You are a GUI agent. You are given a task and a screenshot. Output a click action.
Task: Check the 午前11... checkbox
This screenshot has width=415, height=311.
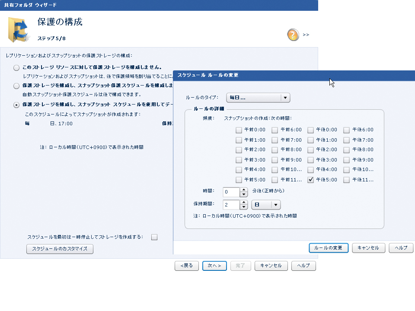click(x=275, y=180)
